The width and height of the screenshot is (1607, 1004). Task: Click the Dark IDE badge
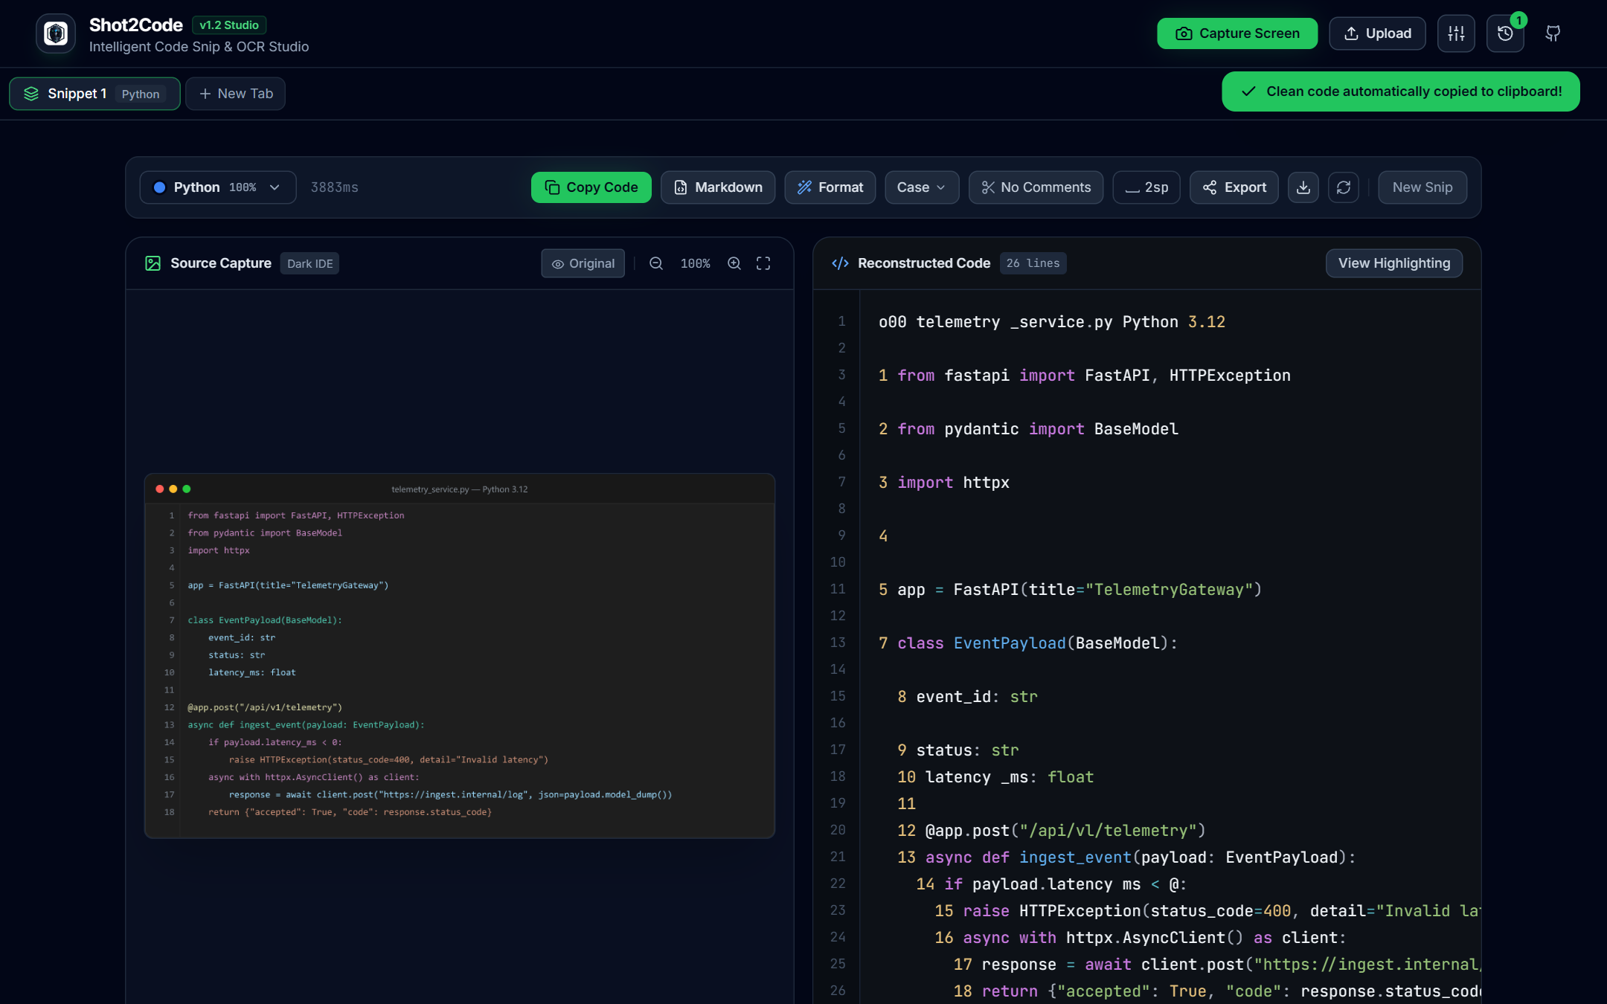coord(309,263)
